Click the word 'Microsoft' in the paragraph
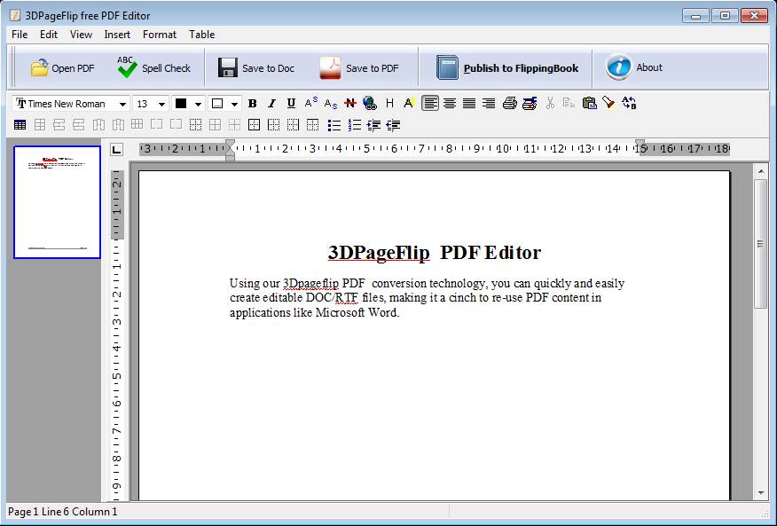Image resolution: width=777 pixels, height=526 pixels. click(340, 312)
